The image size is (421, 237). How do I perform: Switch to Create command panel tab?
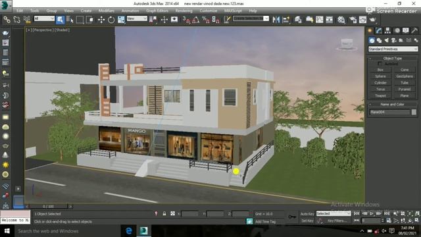pos(370,30)
